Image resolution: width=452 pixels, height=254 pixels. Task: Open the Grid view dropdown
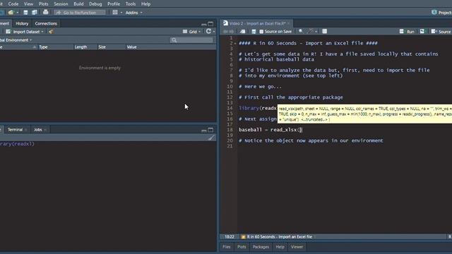coord(191,32)
